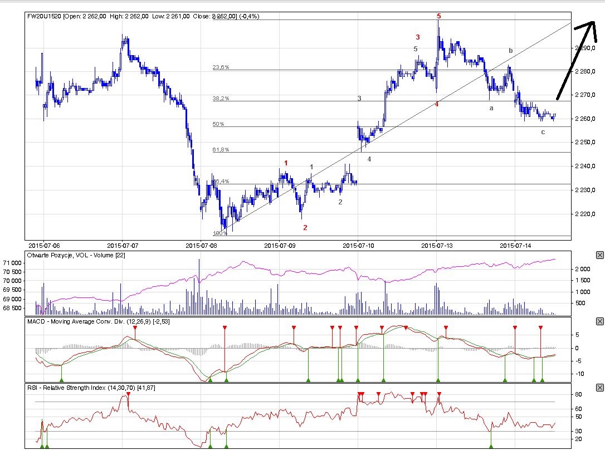Click the 2015-07-10 date axis label
Viewport: 605px width, 450px height.
358,245
